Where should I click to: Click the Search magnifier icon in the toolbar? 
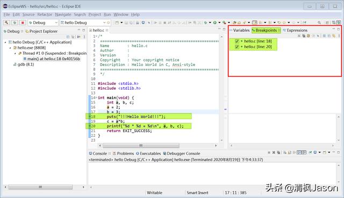click(x=320, y=23)
